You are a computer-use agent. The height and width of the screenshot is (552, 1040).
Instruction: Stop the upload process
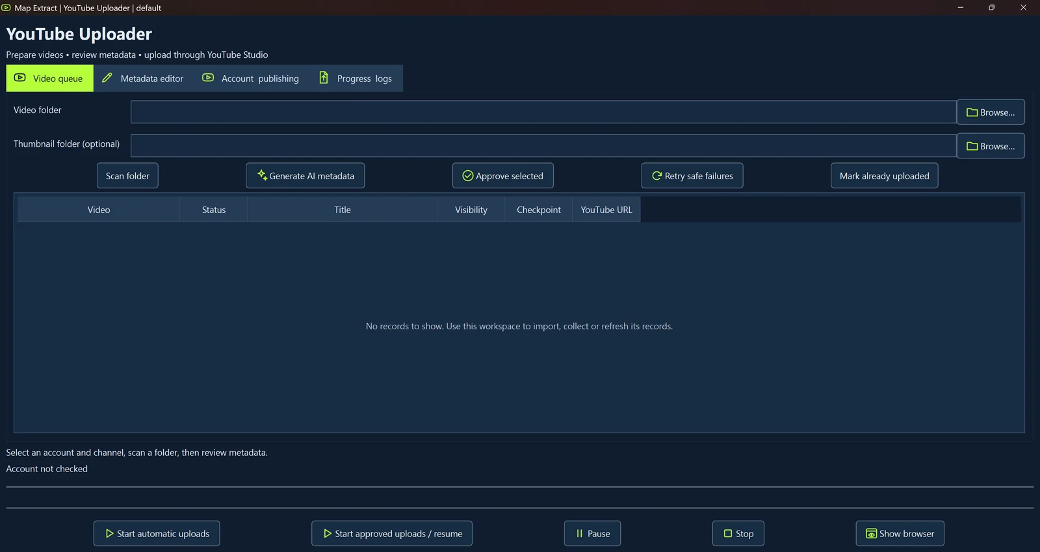coord(738,533)
